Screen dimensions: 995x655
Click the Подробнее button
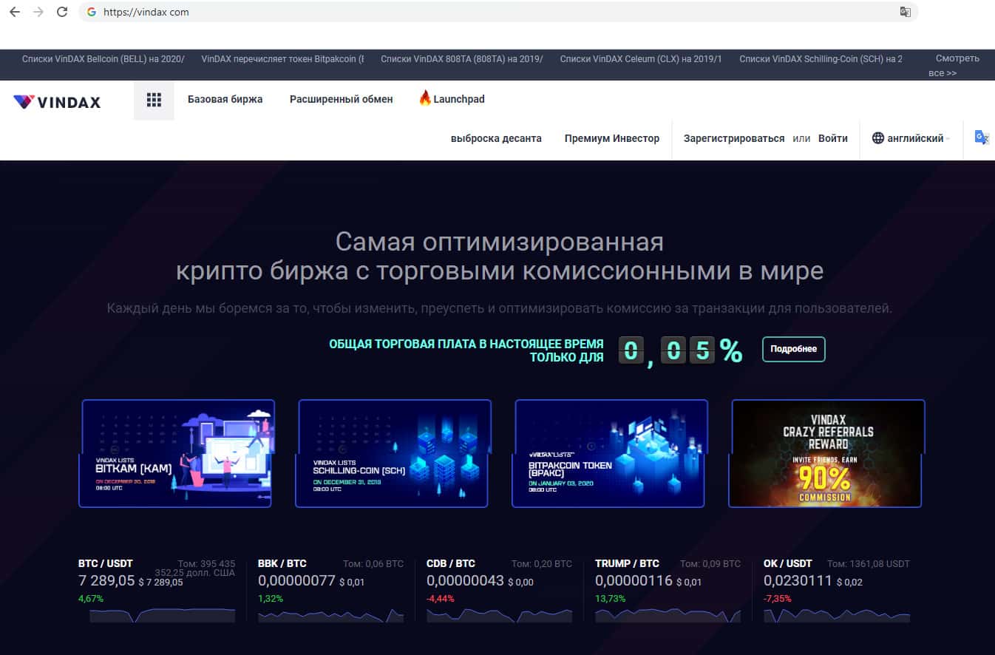point(794,349)
